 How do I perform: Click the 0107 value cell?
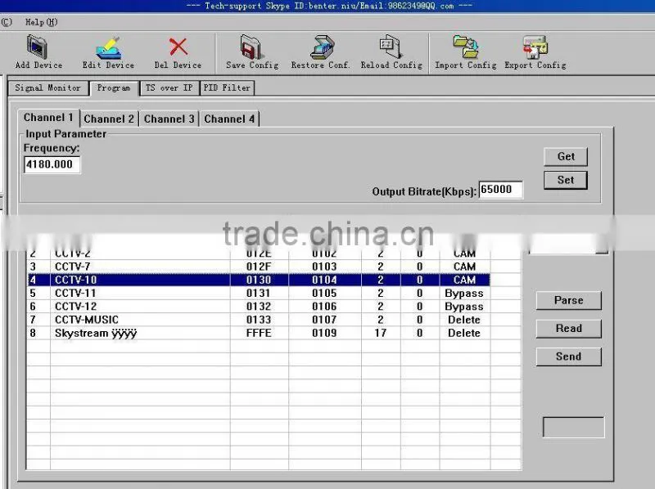click(x=324, y=320)
